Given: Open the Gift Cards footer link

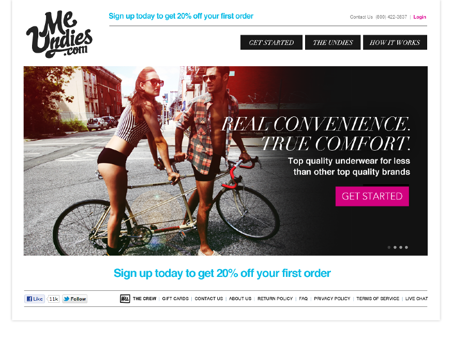Looking at the screenshot, I should 175,299.
